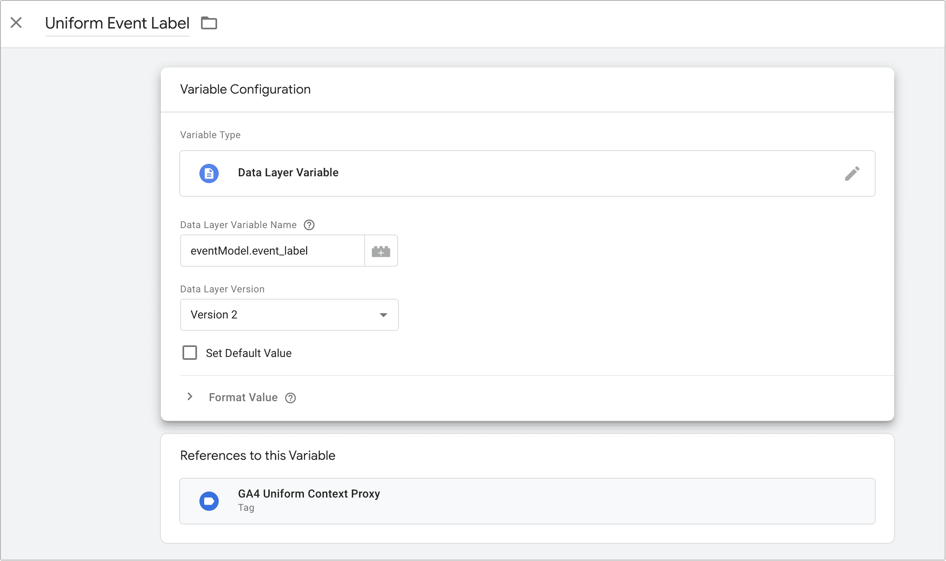
Task: Open the Data Layer Version dropdown
Action: [x=289, y=315]
